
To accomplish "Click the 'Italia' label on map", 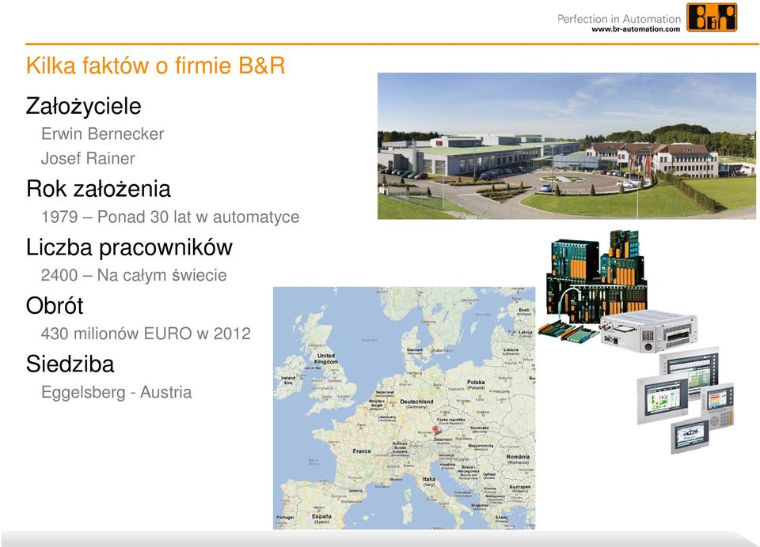I will [x=429, y=479].
